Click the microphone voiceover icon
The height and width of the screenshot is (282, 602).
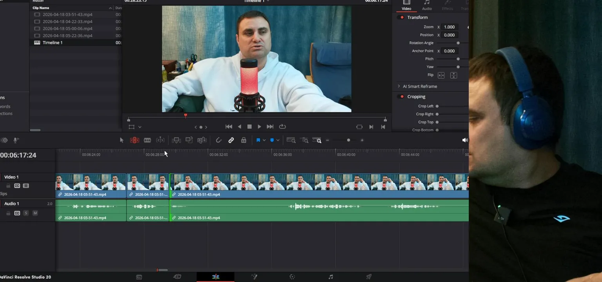[16, 140]
